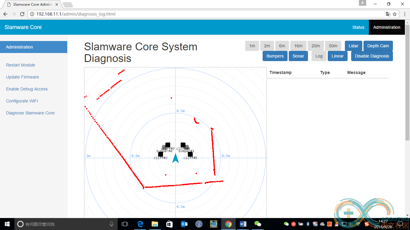Click the Bluetooth tray icon
Image resolution: width=410 pixels, height=230 pixels.
pos(308,224)
